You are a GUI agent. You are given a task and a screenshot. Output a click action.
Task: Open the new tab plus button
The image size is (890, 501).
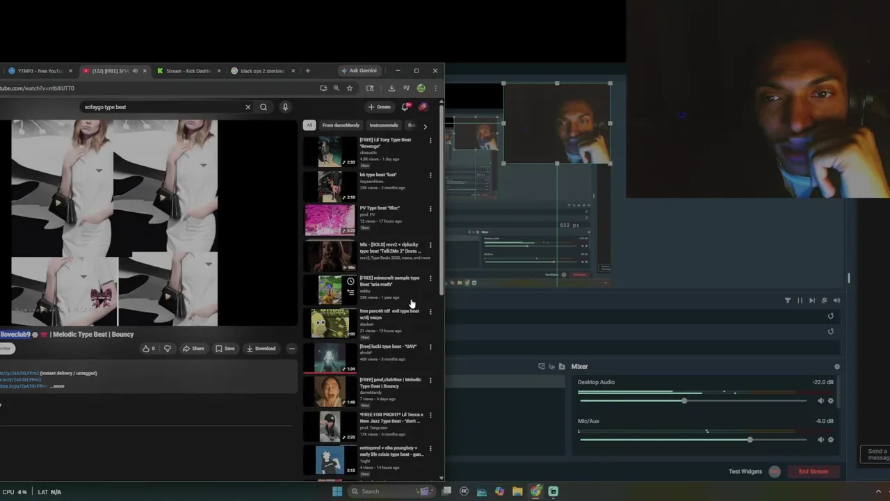[308, 70]
